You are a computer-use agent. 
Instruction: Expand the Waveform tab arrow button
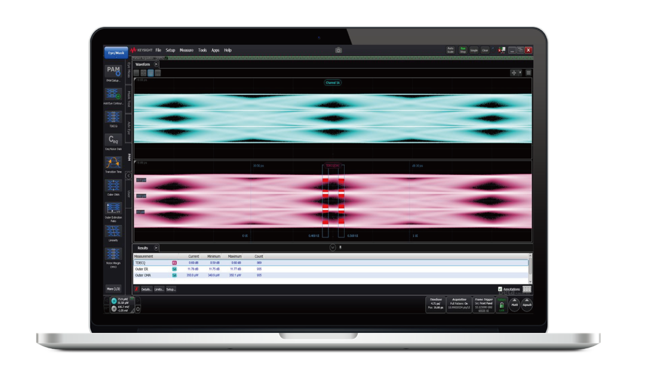tap(156, 64)
